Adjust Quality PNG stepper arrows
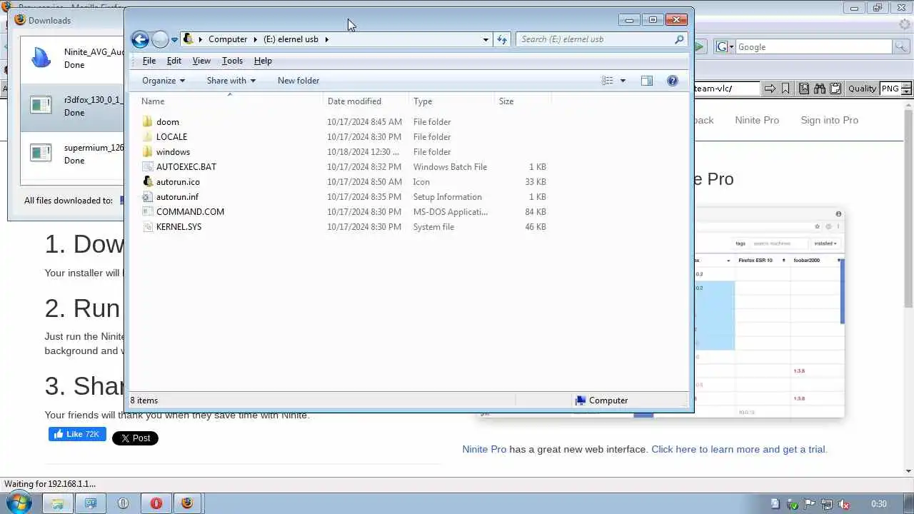 click(x=907, y=89)
